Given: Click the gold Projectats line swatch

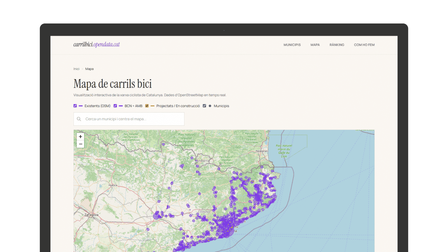Looking at the screenshot, I should pos(153,106).
